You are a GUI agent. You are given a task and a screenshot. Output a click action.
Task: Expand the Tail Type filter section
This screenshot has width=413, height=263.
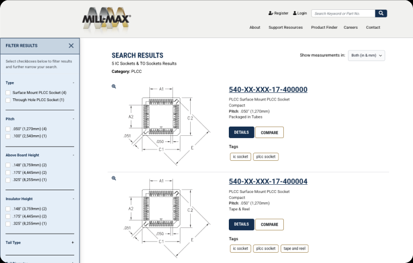click(x=72, y=242)
